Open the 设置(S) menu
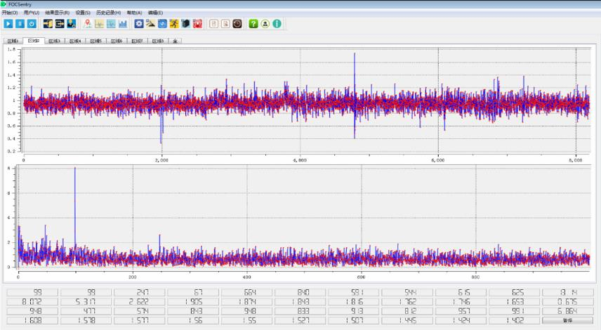This screenshot has height=330, width=601. click(x=83, y=13)
